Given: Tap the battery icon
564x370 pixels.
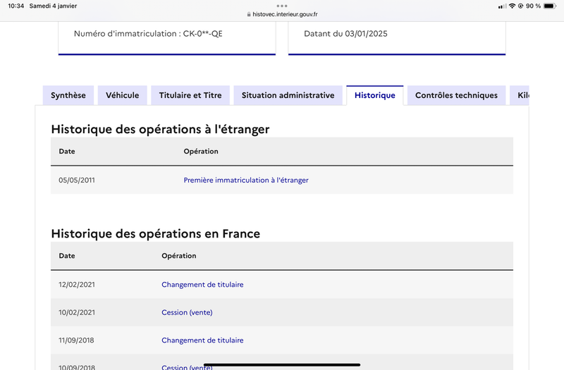Looking at the screenshot, I should (550, 6).
